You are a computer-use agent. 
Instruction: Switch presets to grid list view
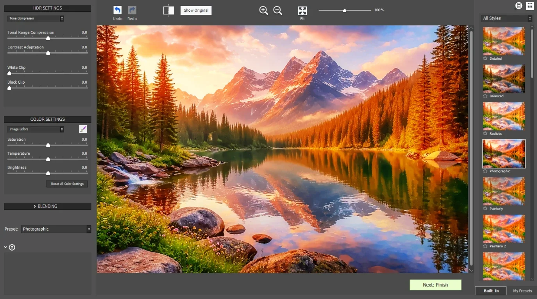coord(530,5)
